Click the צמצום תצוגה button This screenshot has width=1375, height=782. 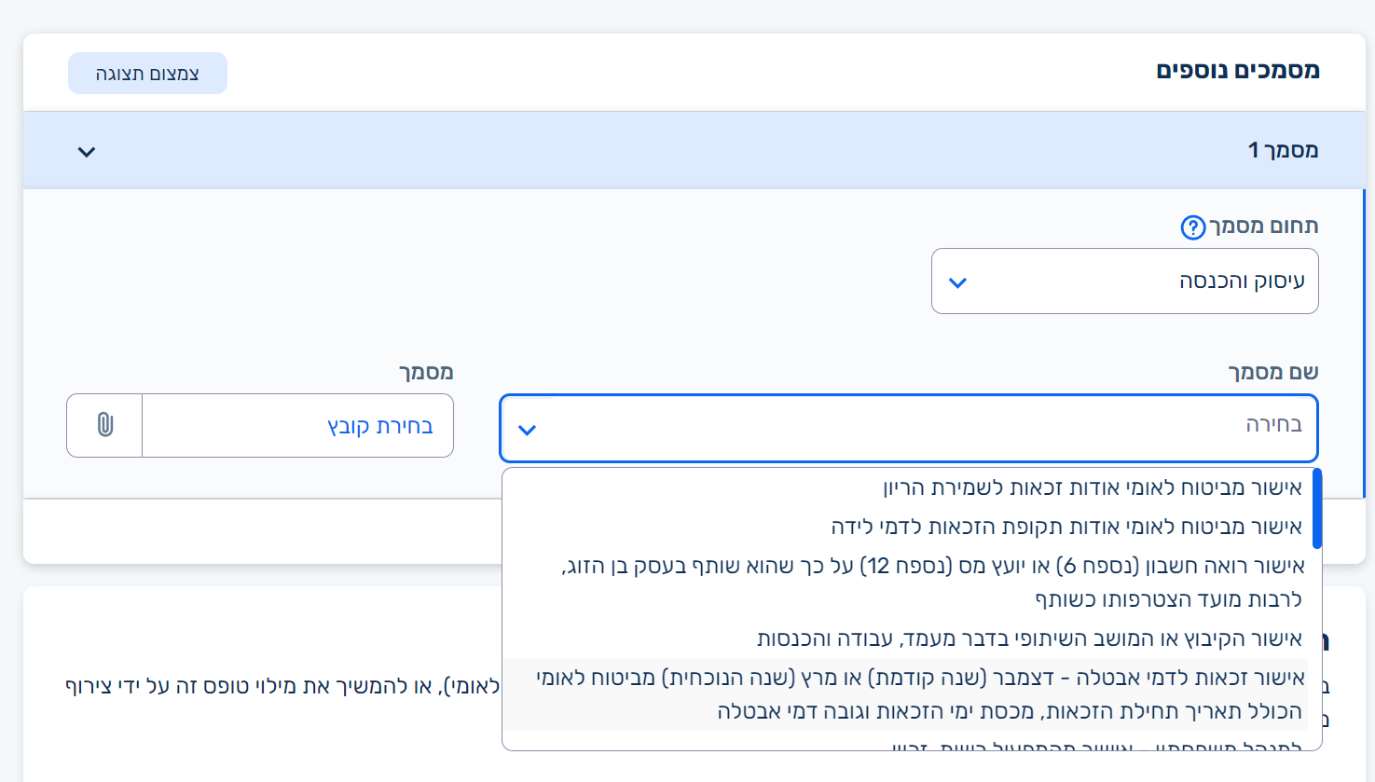point(147,74)
